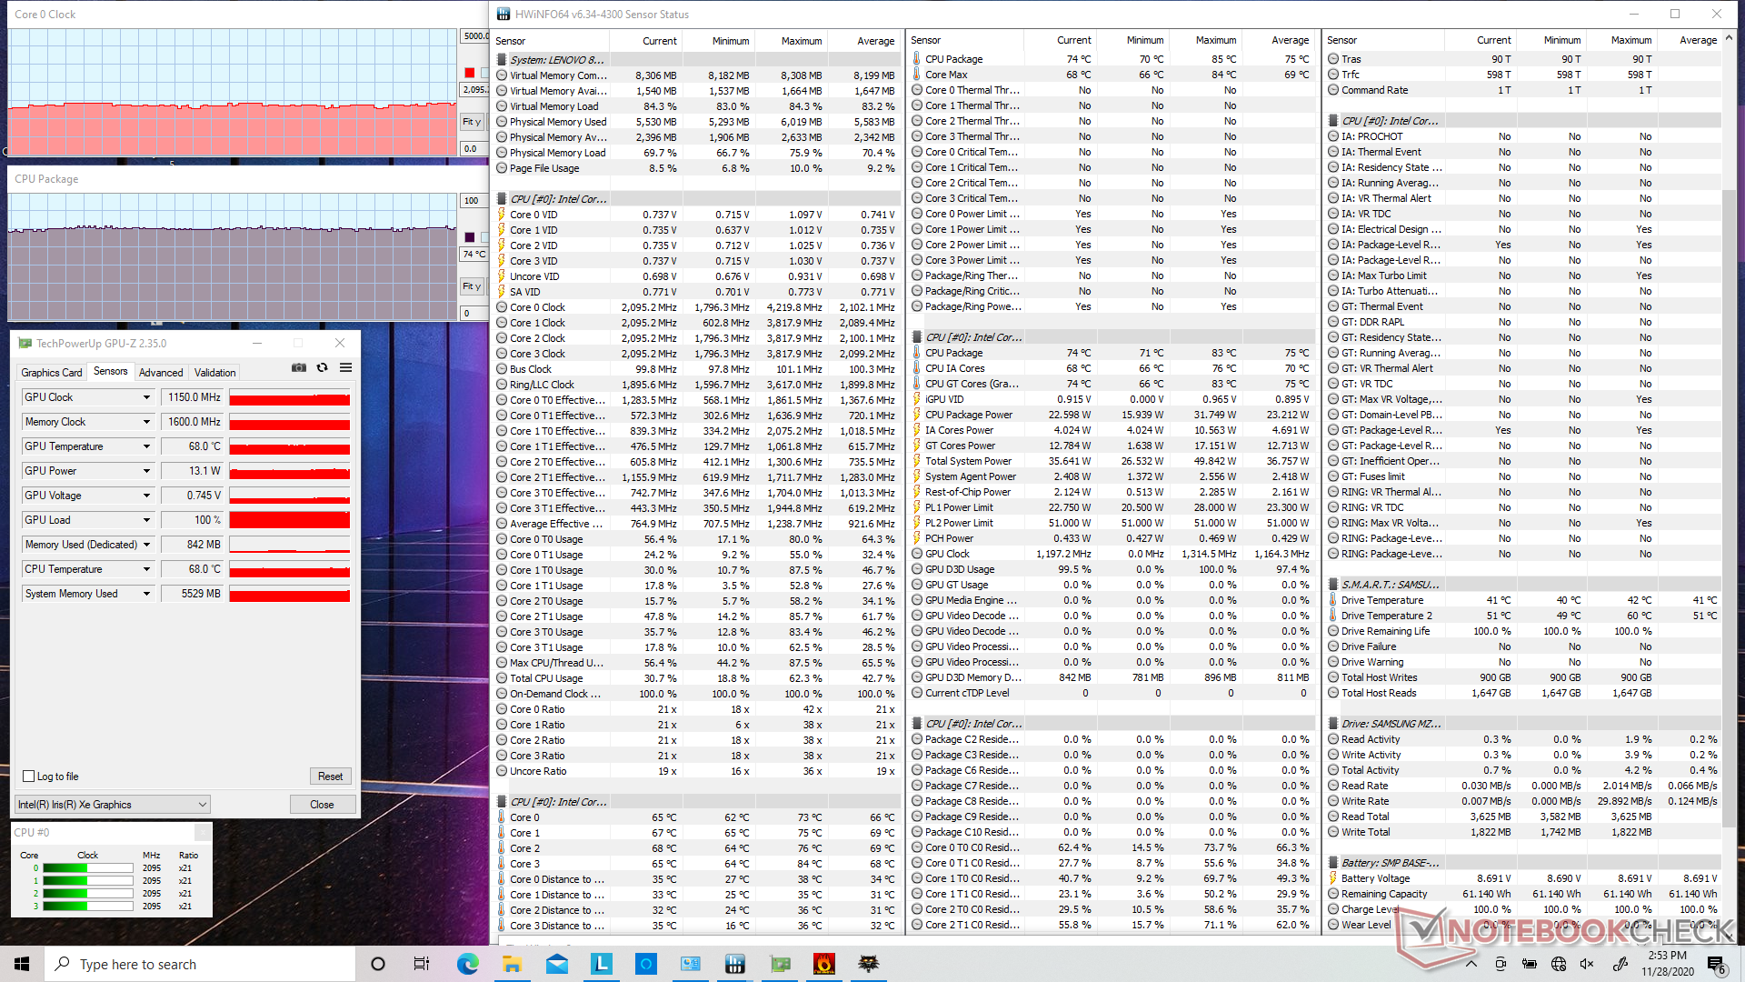Viewport: 1745px width, 982px height.
Task: Open the Memory Clock sensor dropdown
Action: pos(146,422)
